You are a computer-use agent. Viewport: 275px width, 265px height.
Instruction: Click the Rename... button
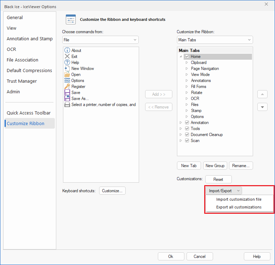pos(241,166)
